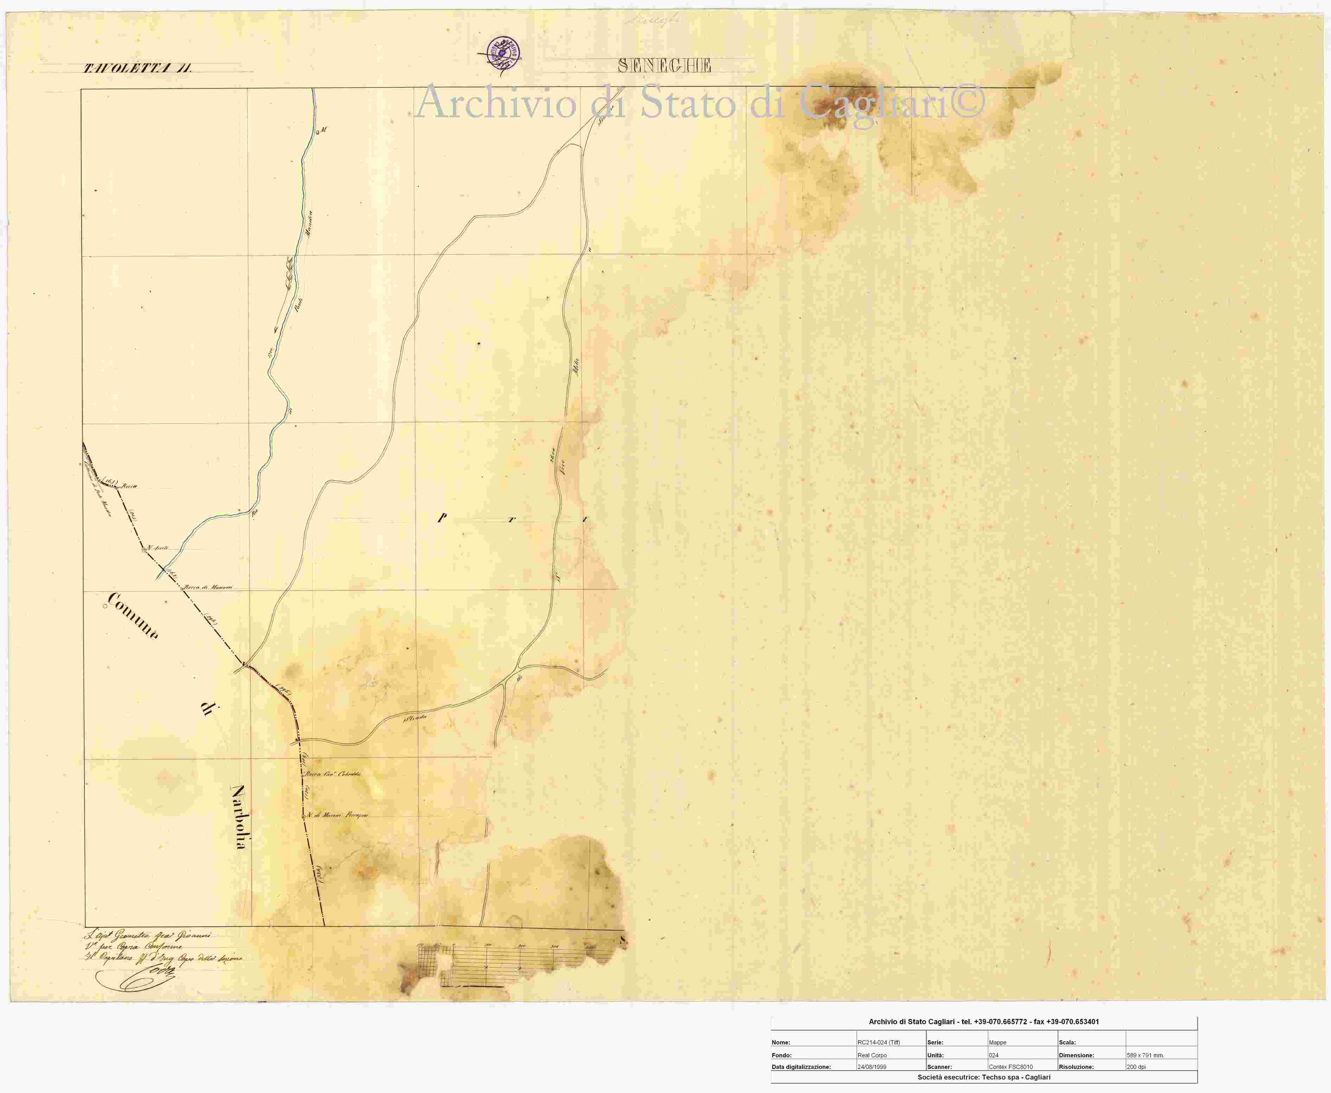The image size is (1331, 1093).
Task: Click the Rocca di Mammai label
Action: click(208, 587)
